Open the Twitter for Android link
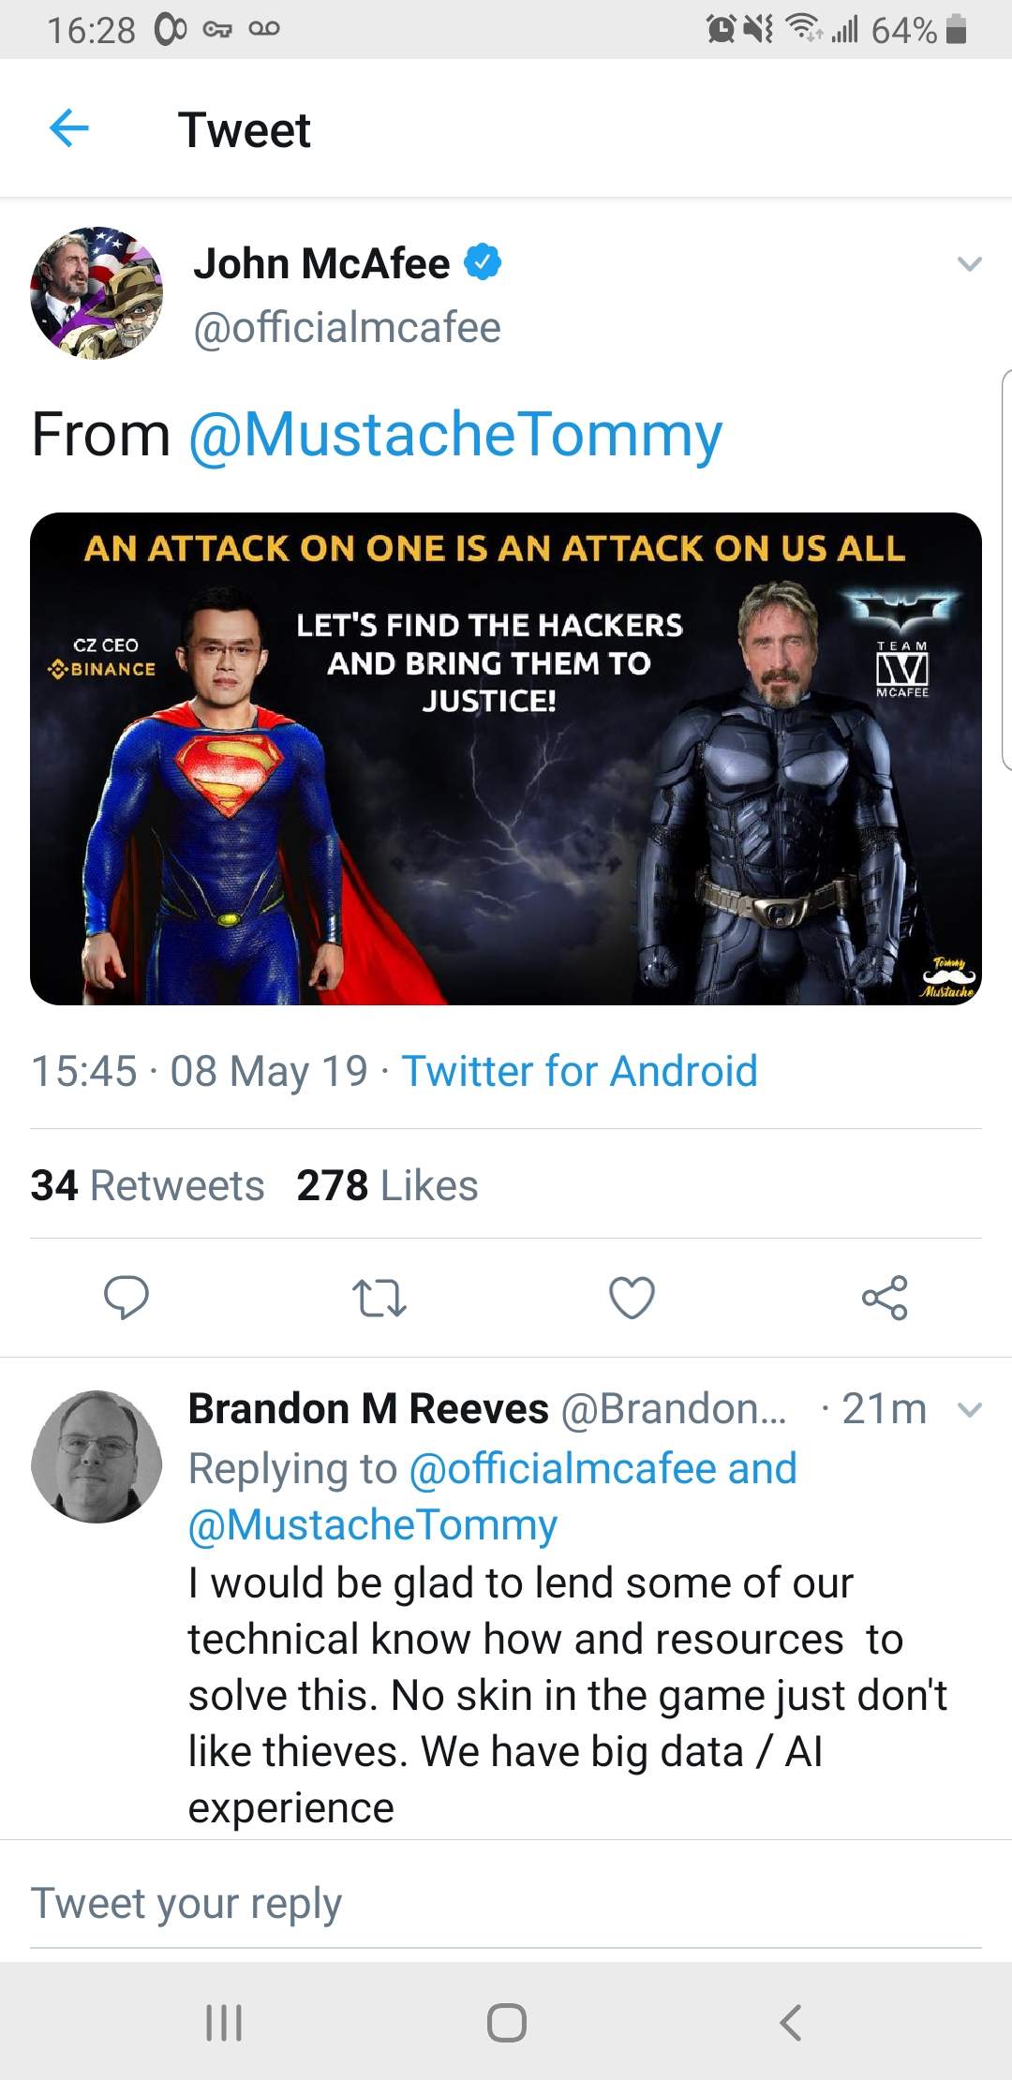Viewport: 1012px width, 2080px height. [x=579, y=1071]
